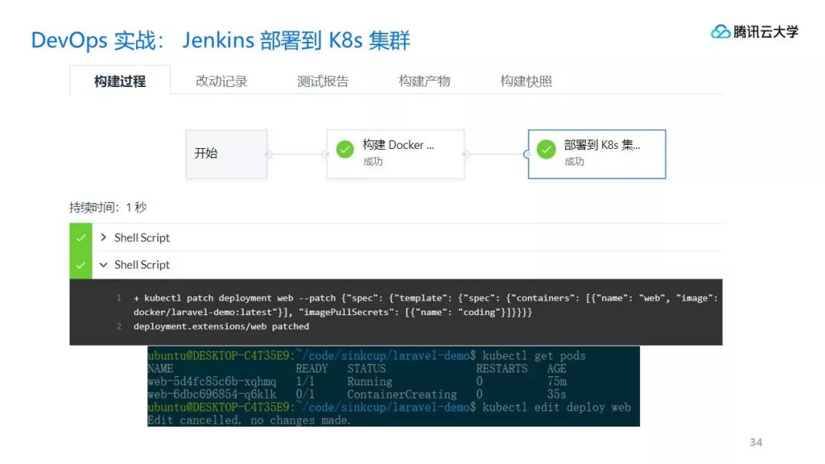This screenshot has height=464, width=825.
Task: Click the 成功 status under 部署到 K8s
Action: pyautogui.click(x=574, y=161)
